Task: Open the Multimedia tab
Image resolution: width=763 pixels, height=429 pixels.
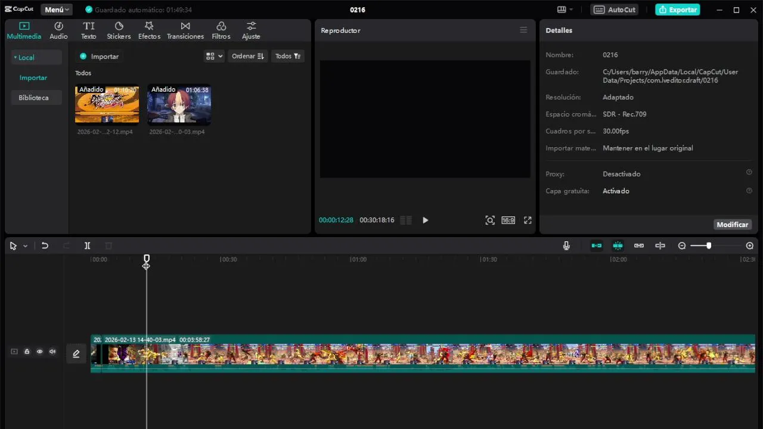Action: tap(24, 30)
